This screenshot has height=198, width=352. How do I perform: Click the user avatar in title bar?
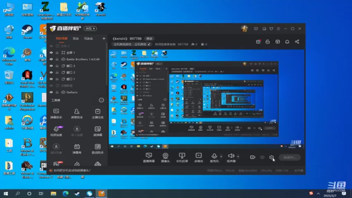tap(245, 29)
